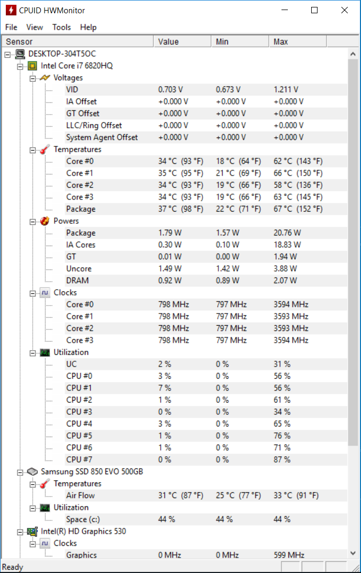Click the CPU Clocks waveform icon
The image size is (361, 573).
(45, 293)
